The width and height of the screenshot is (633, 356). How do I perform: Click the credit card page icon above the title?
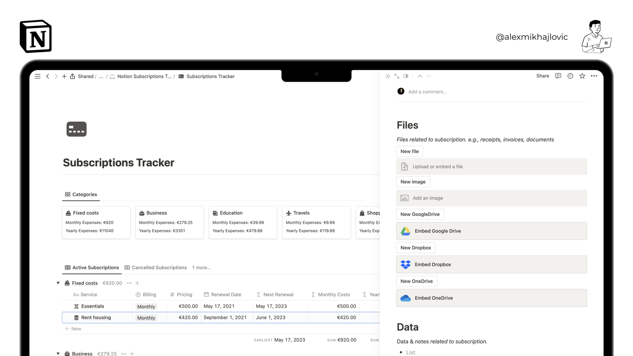pyautogui.click(x=76, y=129)
